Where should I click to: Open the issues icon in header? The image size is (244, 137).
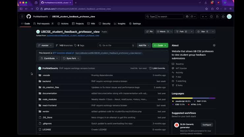point(211,16)
